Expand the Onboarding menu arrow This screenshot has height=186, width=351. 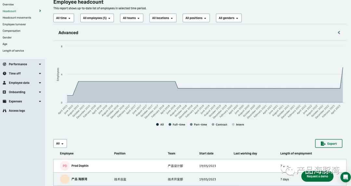[x=40, y=92]
